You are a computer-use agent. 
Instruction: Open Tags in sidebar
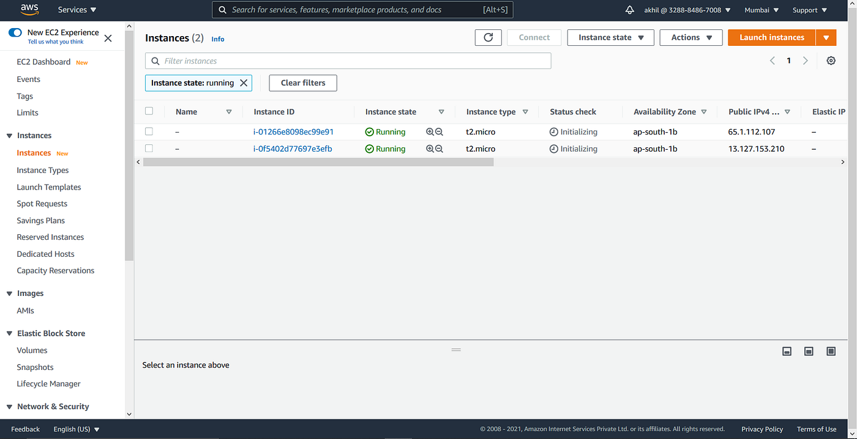(25, 96)
